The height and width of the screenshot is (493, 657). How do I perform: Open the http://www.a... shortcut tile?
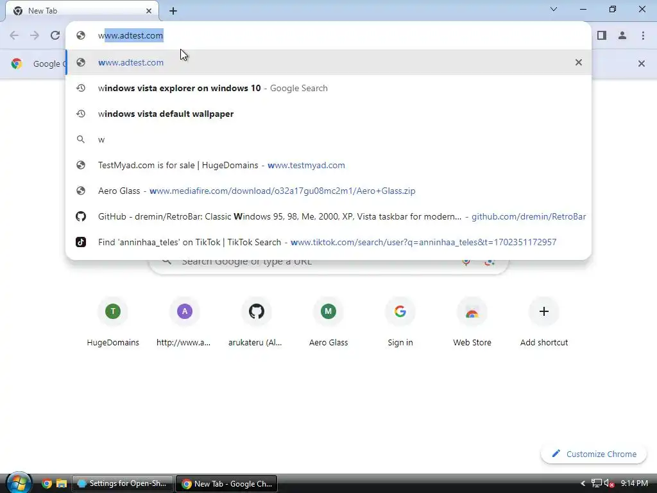tap(184, 322)
